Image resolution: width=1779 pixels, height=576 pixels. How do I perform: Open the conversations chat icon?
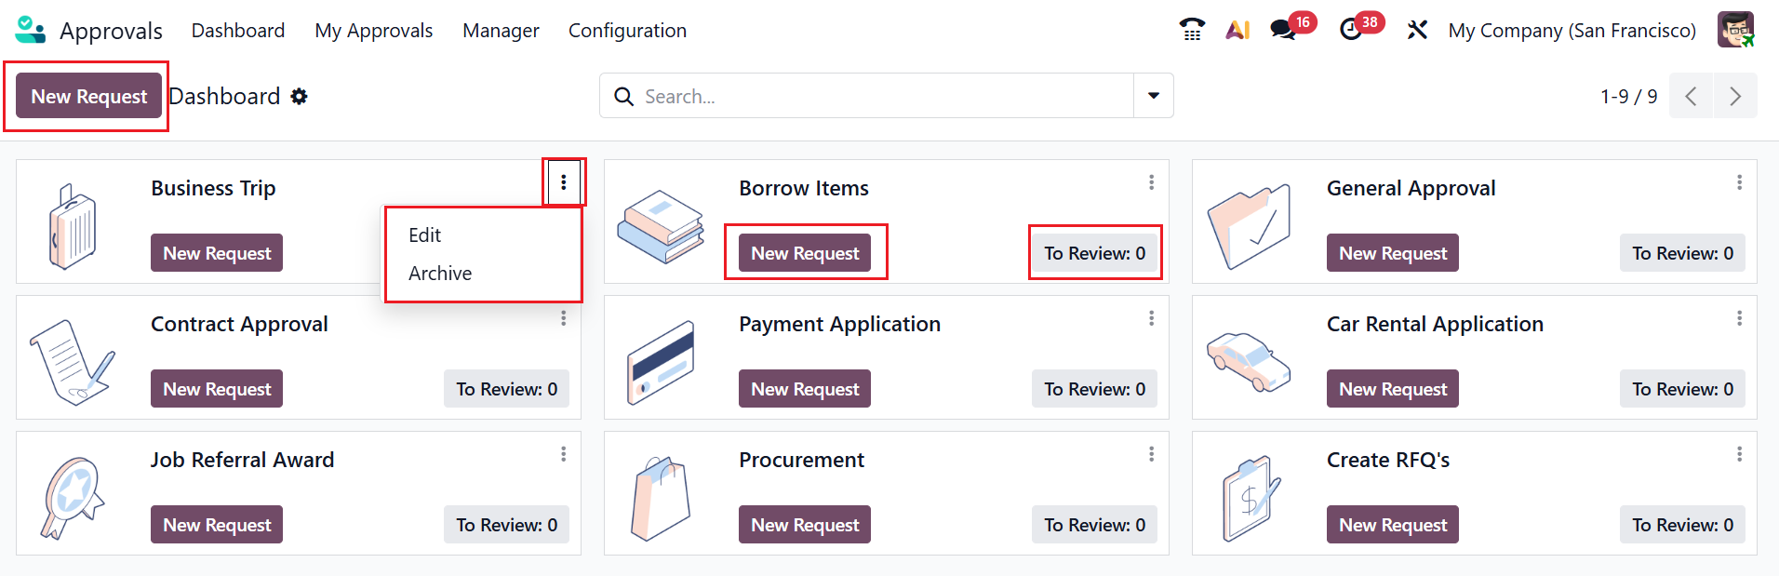pos(1284,30)
